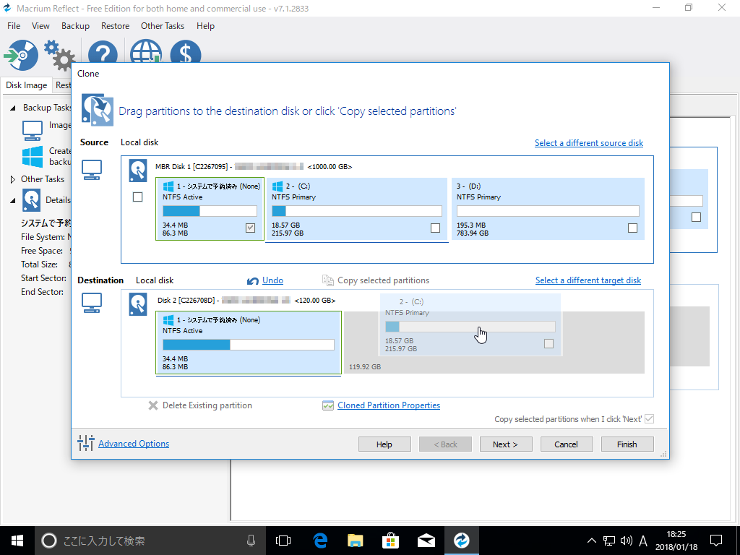
Task: Click the source computer monitor icon
Action: [92, 170]
